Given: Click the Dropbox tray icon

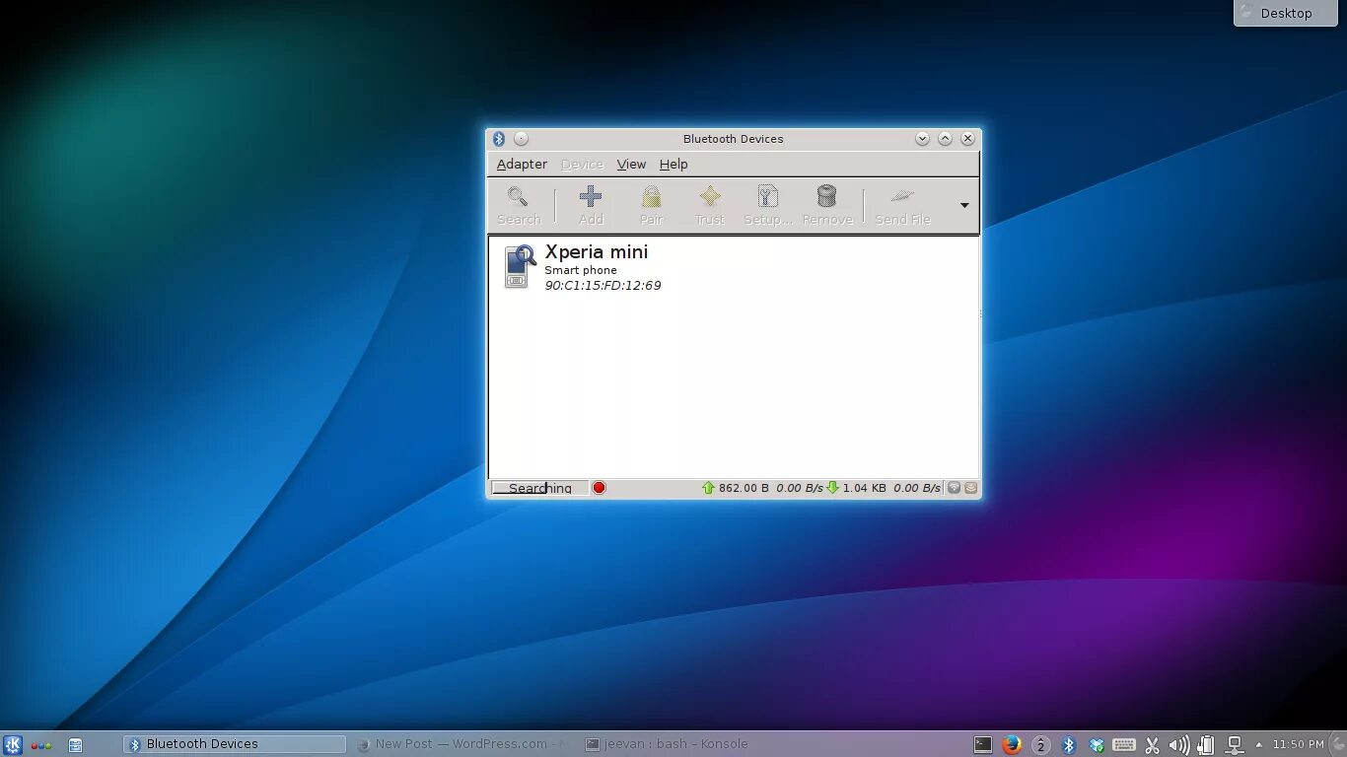Looking at the screenshot, I should pos(1097,745).
